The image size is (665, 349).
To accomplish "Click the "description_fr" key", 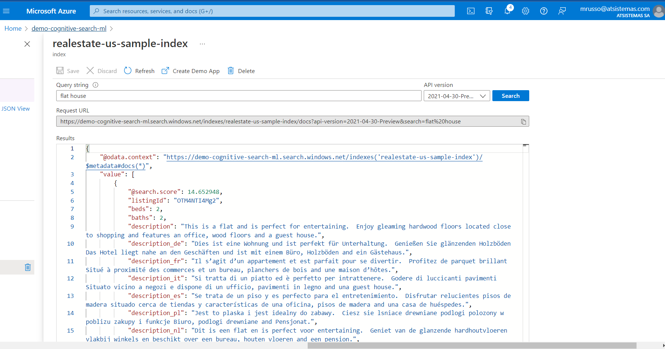I will click(x=156, y=261).
